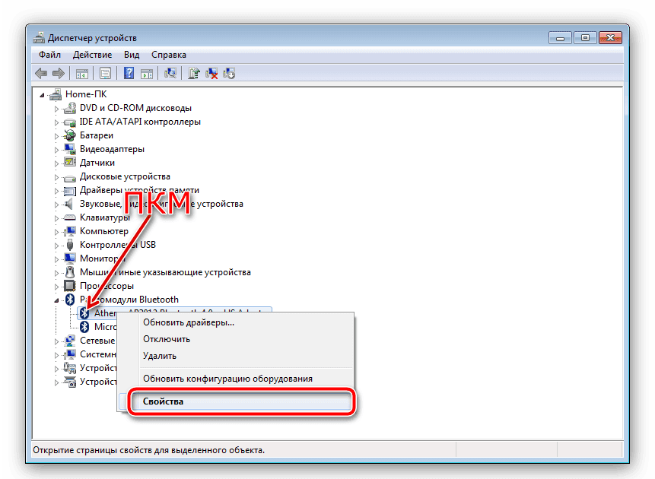Screen dimensions: 655x479
Task: Click the action pane toolbar icon
Action: pos(147,74)
